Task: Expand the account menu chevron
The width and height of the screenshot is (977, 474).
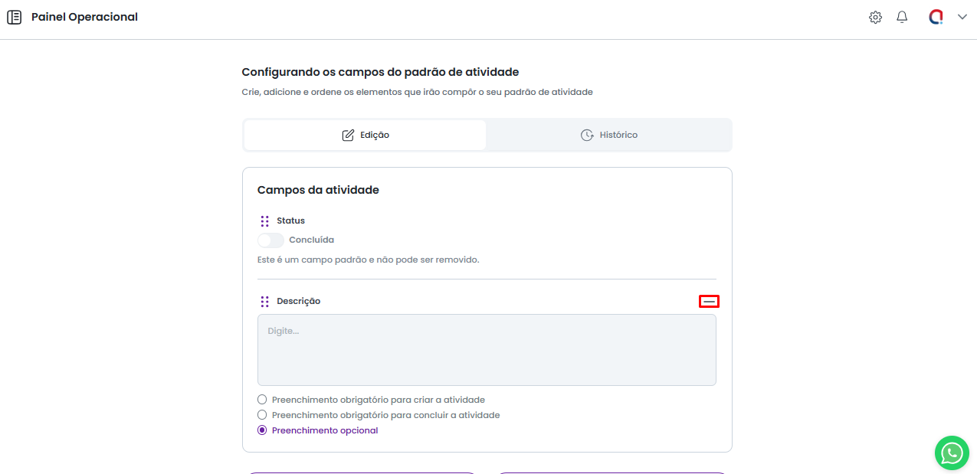Action: 962,17
